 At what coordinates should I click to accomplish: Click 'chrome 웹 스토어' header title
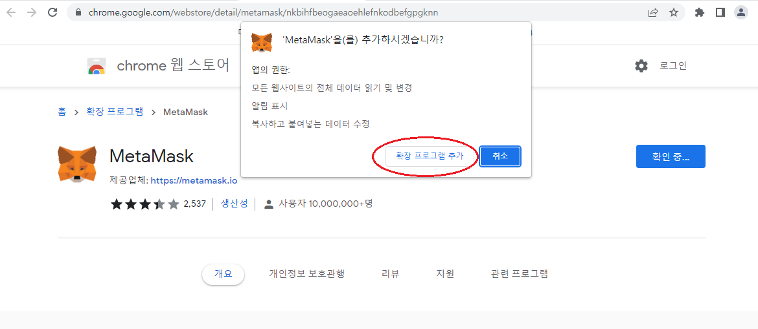[173, 66]
